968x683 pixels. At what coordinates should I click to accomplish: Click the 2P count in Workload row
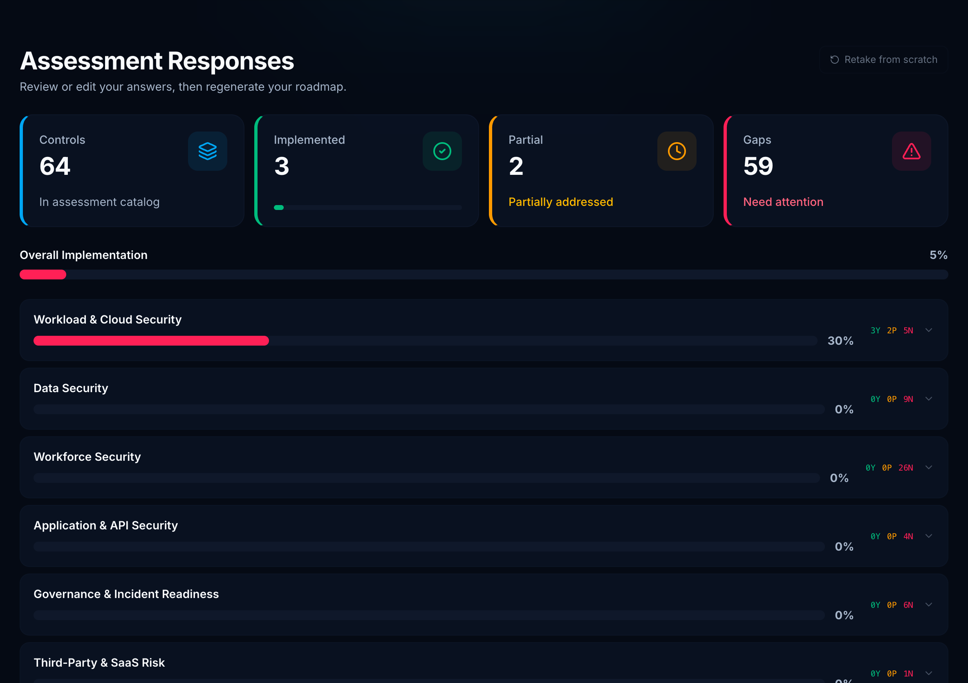[892, 330]
